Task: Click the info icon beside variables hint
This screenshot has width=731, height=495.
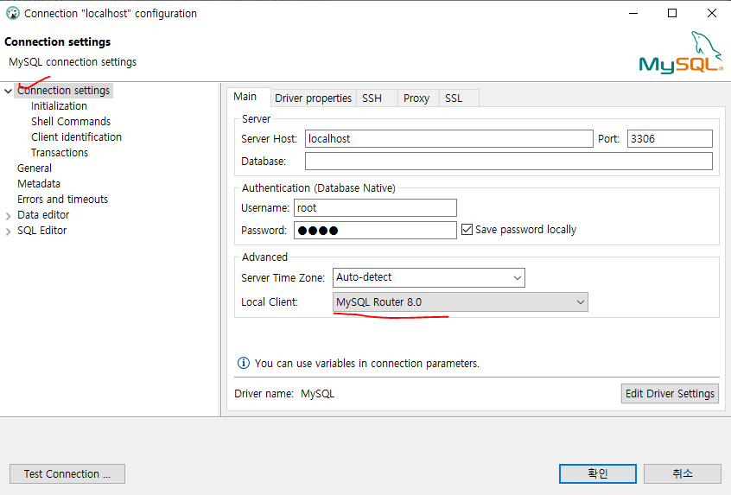Action: pyautogui.click(x=244, y=363)
